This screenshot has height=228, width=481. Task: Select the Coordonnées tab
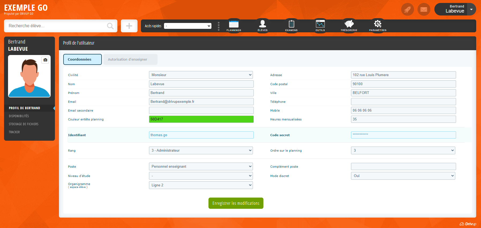[82, 60]
